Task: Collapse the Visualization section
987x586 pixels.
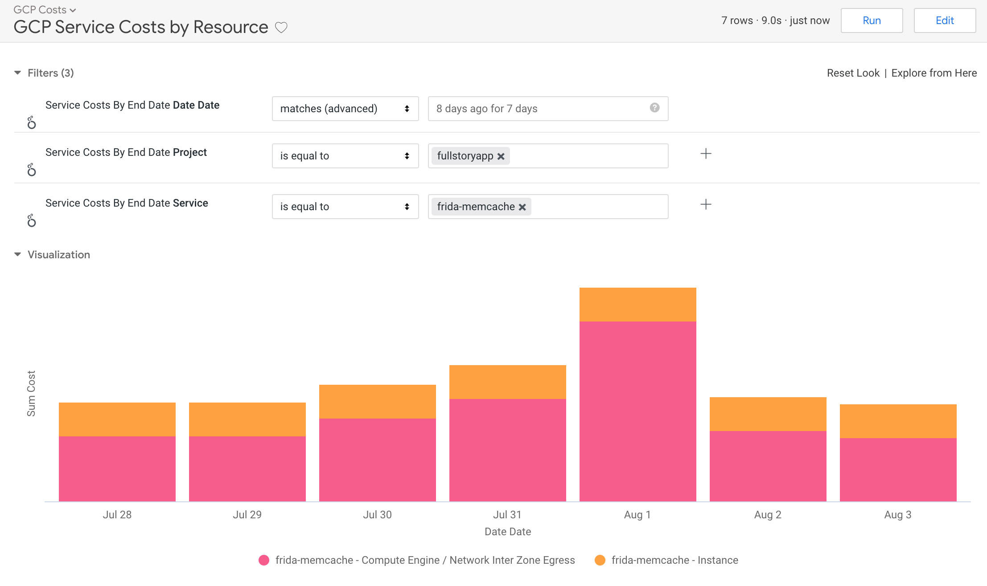Action: 17,254
